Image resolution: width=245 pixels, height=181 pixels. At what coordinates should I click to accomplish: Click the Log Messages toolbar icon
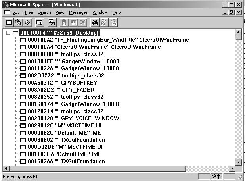coord(39,23)
